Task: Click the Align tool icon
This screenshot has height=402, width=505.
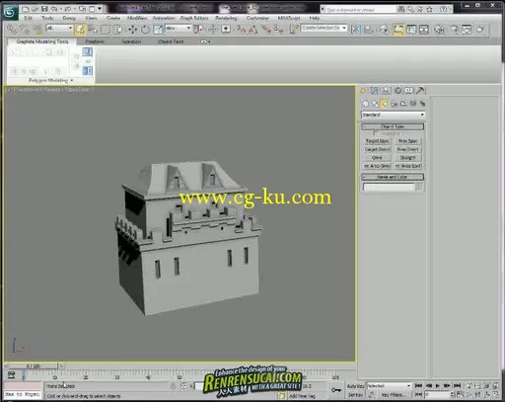Action: pos(369,30)
